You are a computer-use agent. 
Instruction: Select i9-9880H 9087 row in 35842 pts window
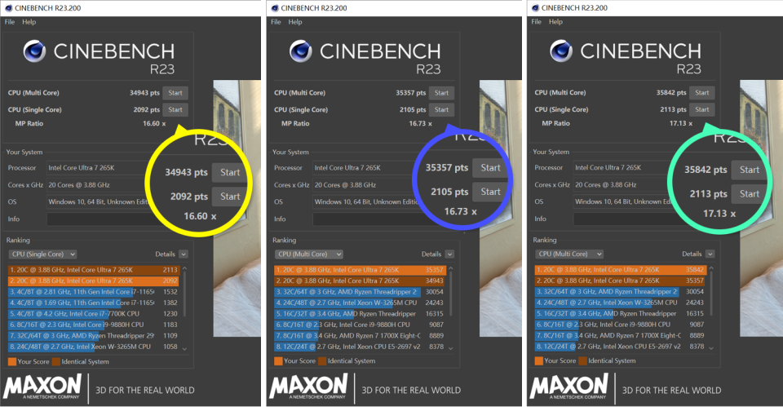click(620, 325)
